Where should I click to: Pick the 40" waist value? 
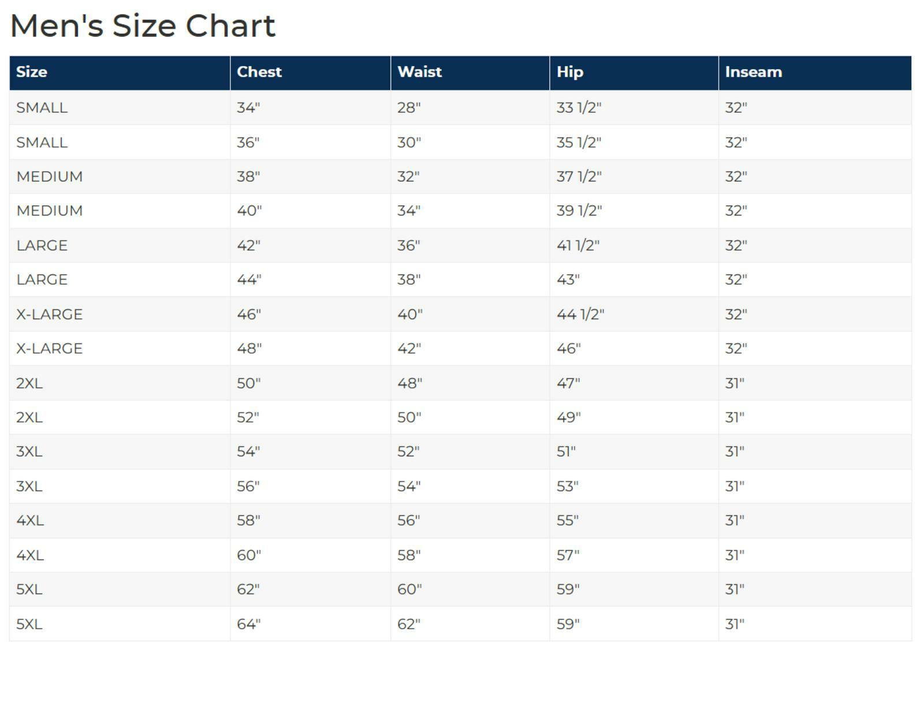tap(410, 314)
